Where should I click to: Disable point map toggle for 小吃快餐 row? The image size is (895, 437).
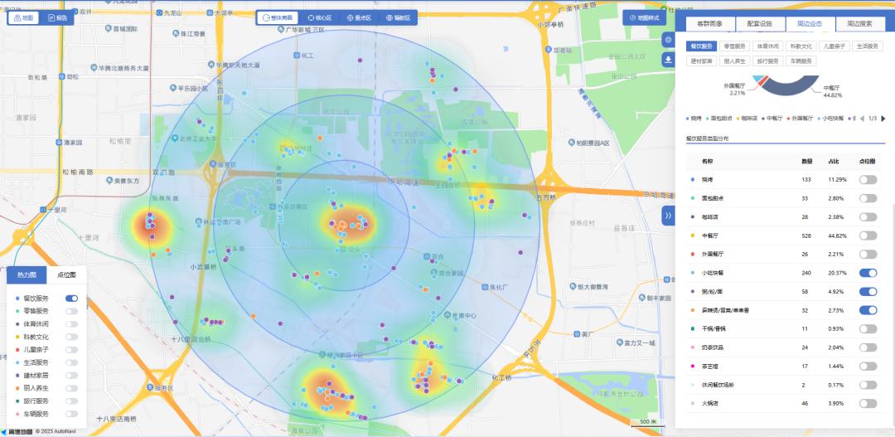(x=868, y=273)
